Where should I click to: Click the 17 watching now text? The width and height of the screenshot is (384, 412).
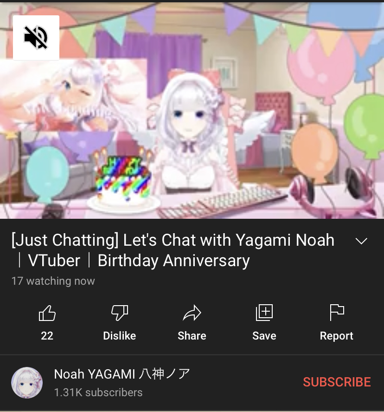pos(53,281)
